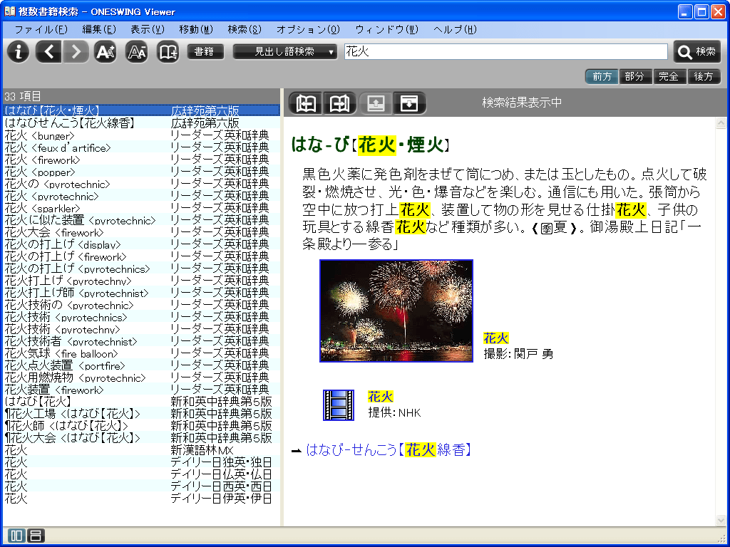Select result ¶花火大会 <はなび【花火】>
730x547 pixels.
(x=142, y=438)
